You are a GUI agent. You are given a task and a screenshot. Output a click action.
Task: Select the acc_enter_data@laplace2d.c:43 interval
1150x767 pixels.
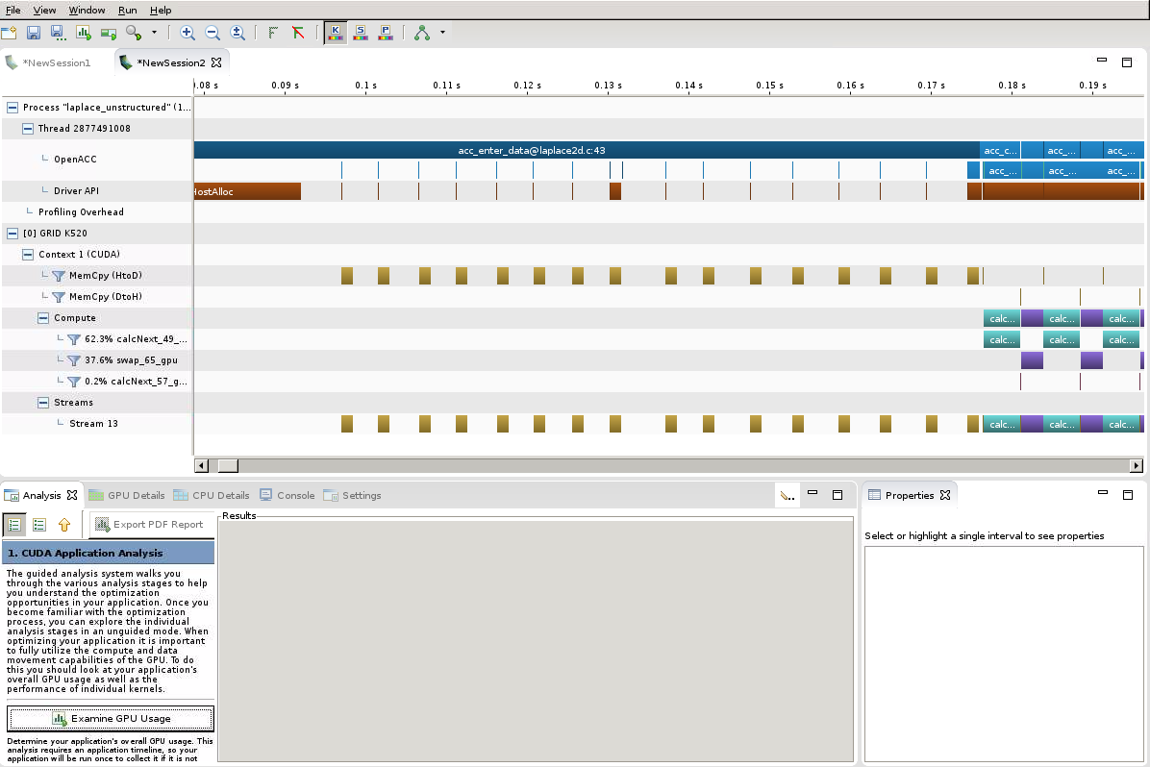[x=531, y=150]
